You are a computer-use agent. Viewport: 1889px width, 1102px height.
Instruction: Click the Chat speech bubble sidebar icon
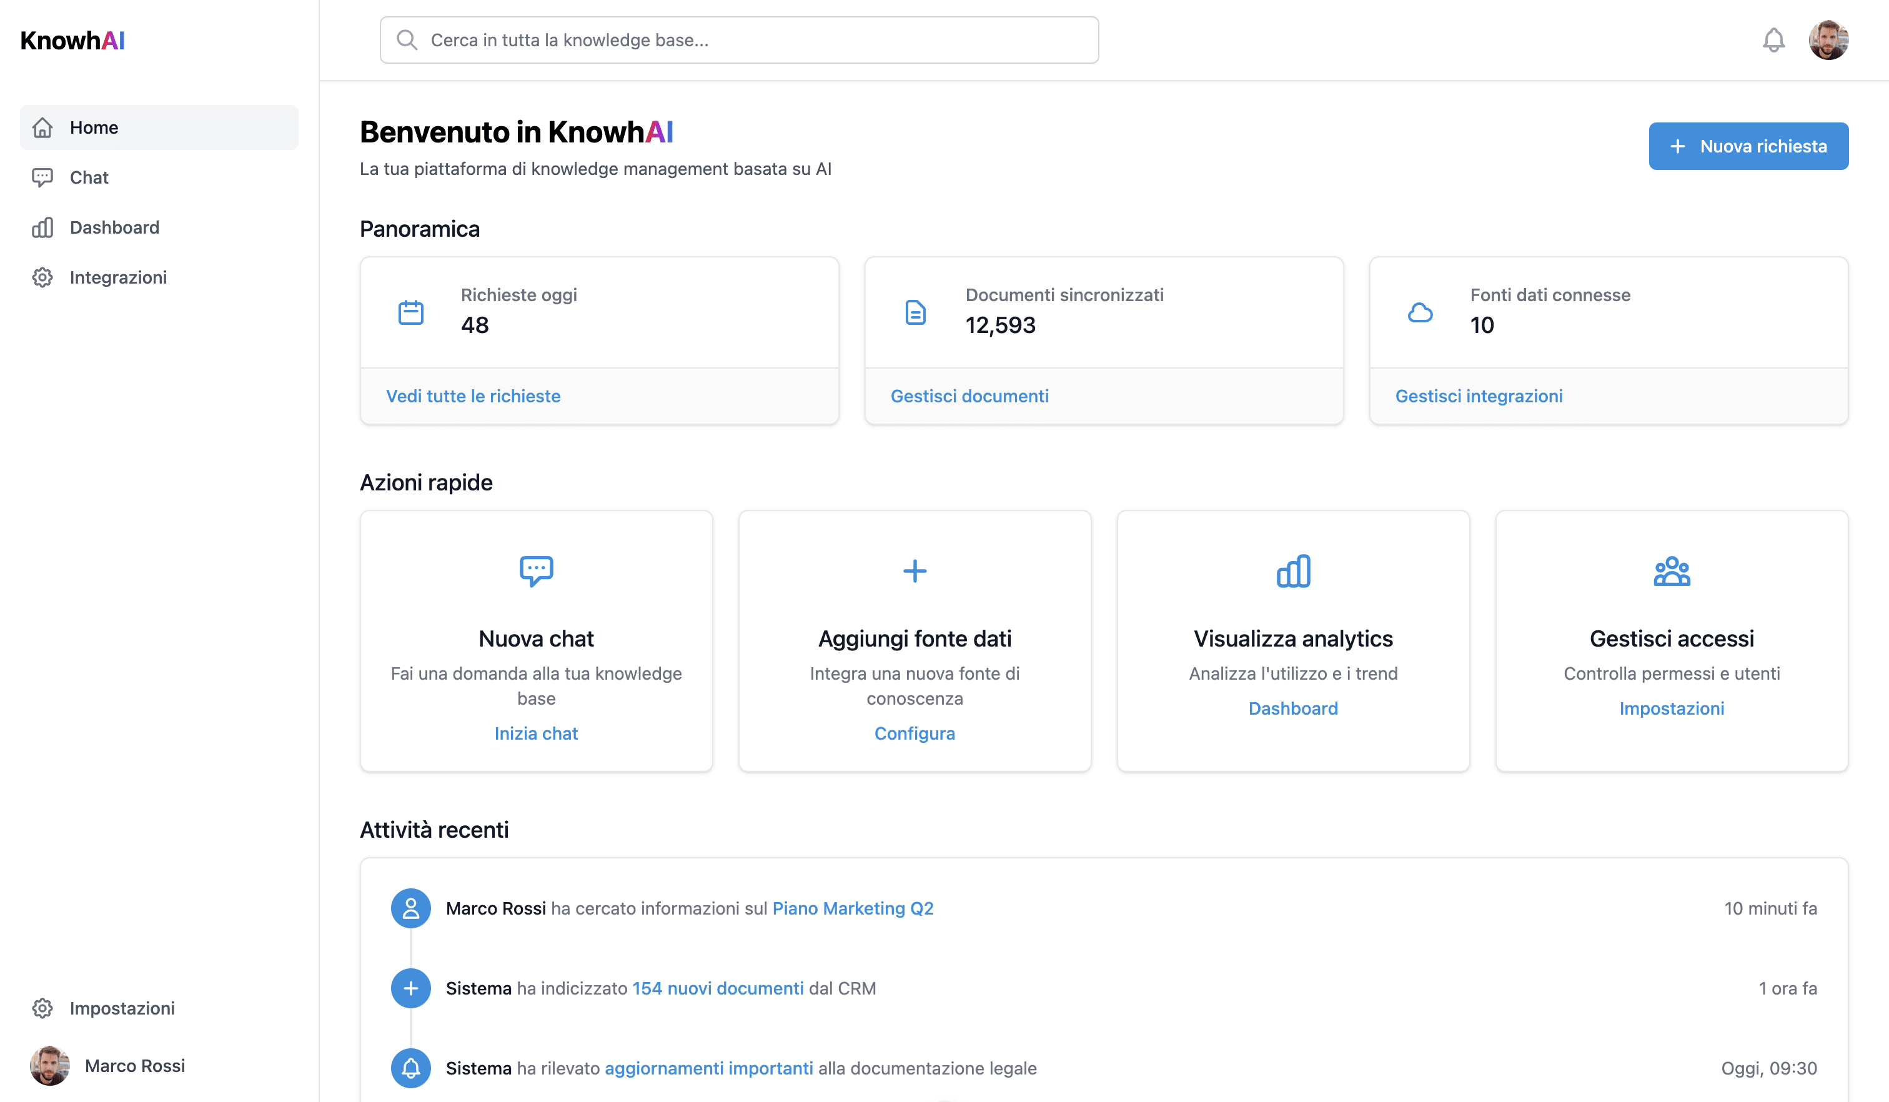click(42, 177)
